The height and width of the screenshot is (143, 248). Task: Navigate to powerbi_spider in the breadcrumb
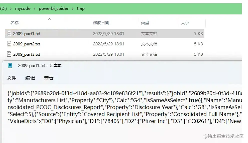[x=54, y=8]
